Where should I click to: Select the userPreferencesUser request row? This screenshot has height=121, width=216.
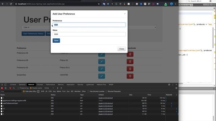tap(10, 103)
